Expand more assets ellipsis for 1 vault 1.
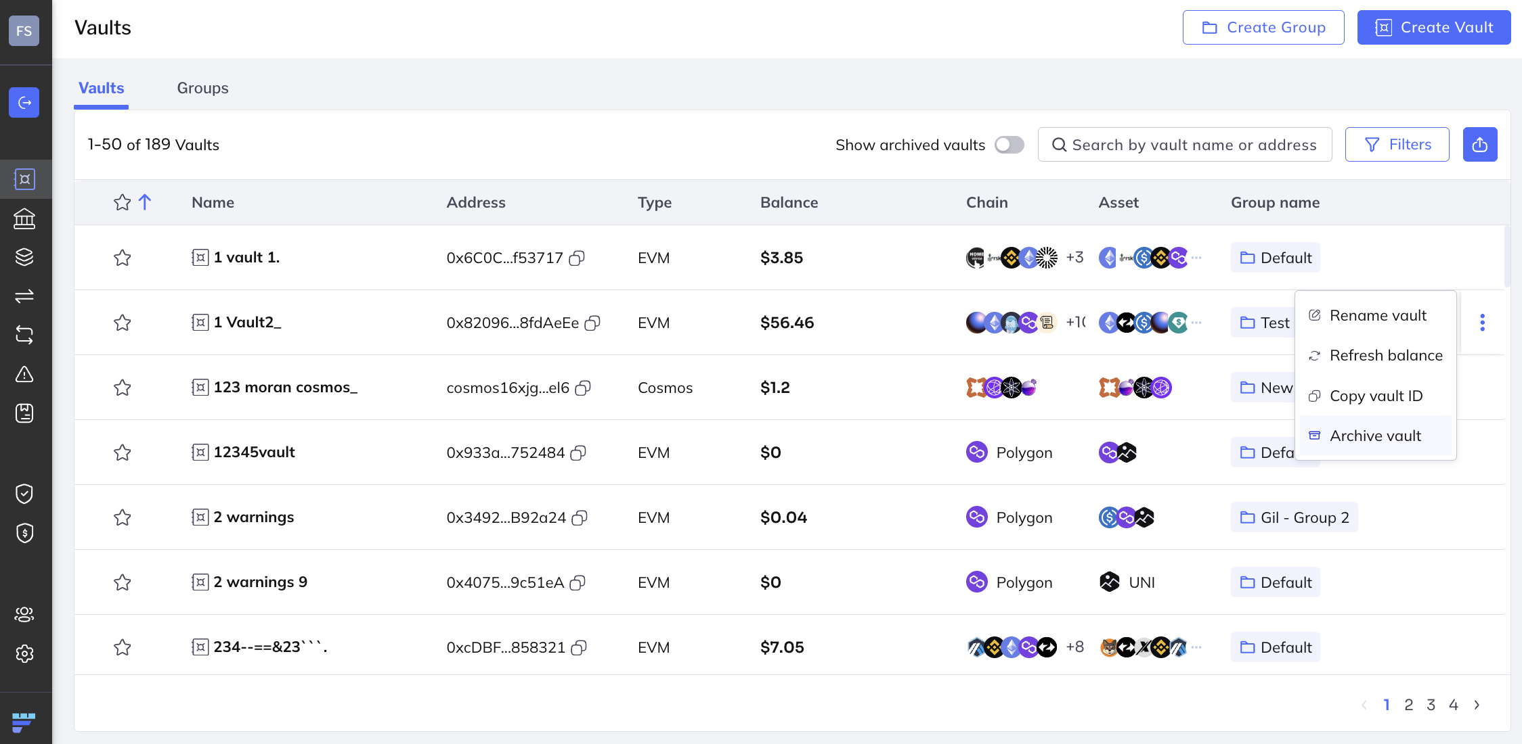 1196,258
